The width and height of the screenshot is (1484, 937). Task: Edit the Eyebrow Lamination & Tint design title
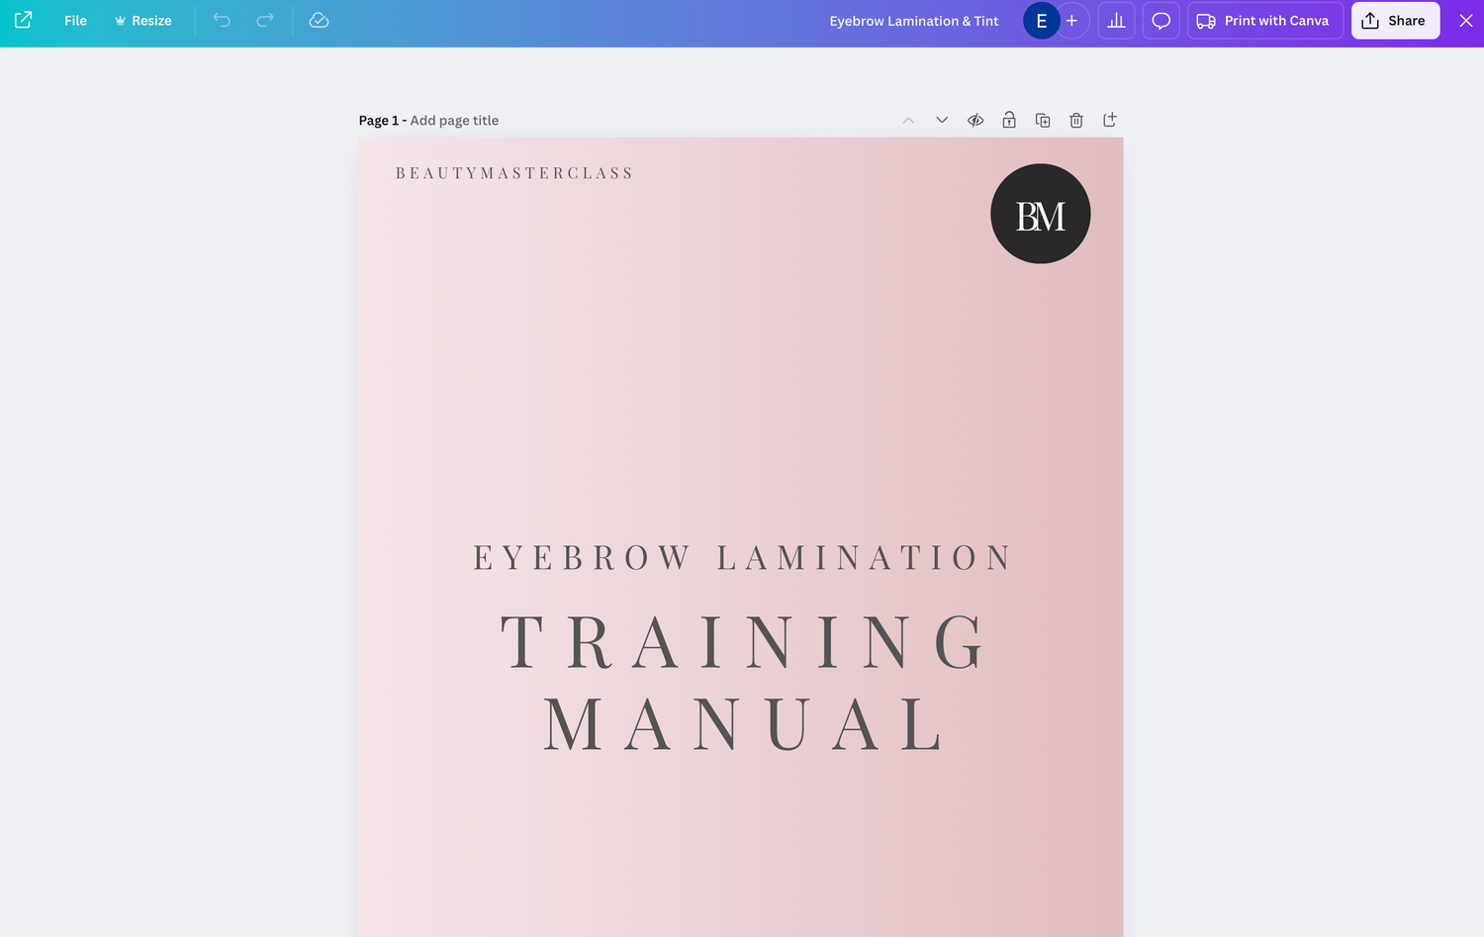913,21
